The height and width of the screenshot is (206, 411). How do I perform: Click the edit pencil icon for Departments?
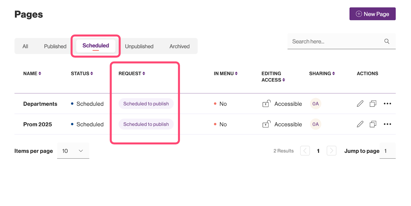(x=360, y=104)
